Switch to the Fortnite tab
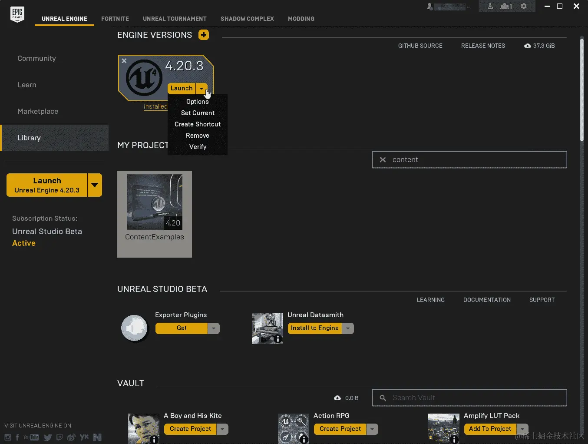The image size is (588, 444). 115,19
